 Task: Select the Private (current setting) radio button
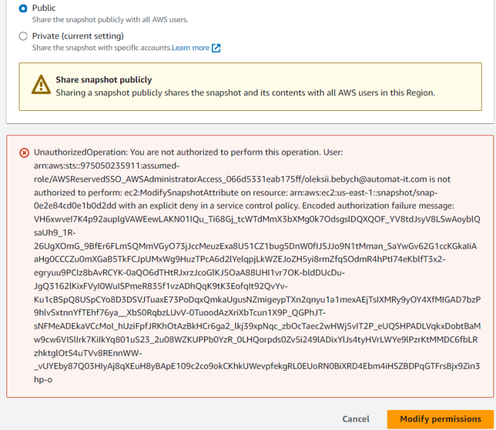23,36
